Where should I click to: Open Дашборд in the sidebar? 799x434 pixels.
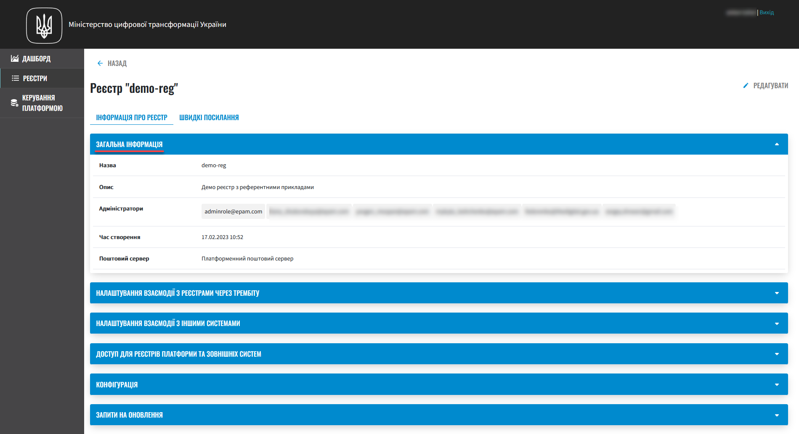coord(36,59)
